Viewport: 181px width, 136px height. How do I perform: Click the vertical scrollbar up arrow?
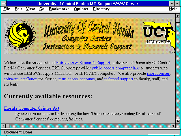(178, 16)
